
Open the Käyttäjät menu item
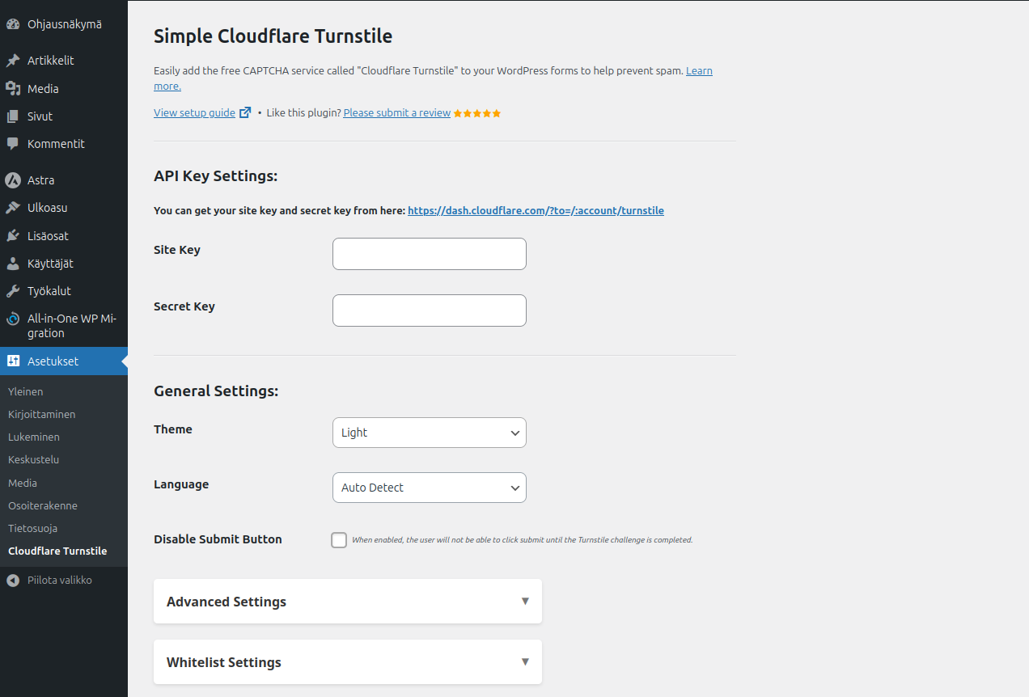click(64, 264)
